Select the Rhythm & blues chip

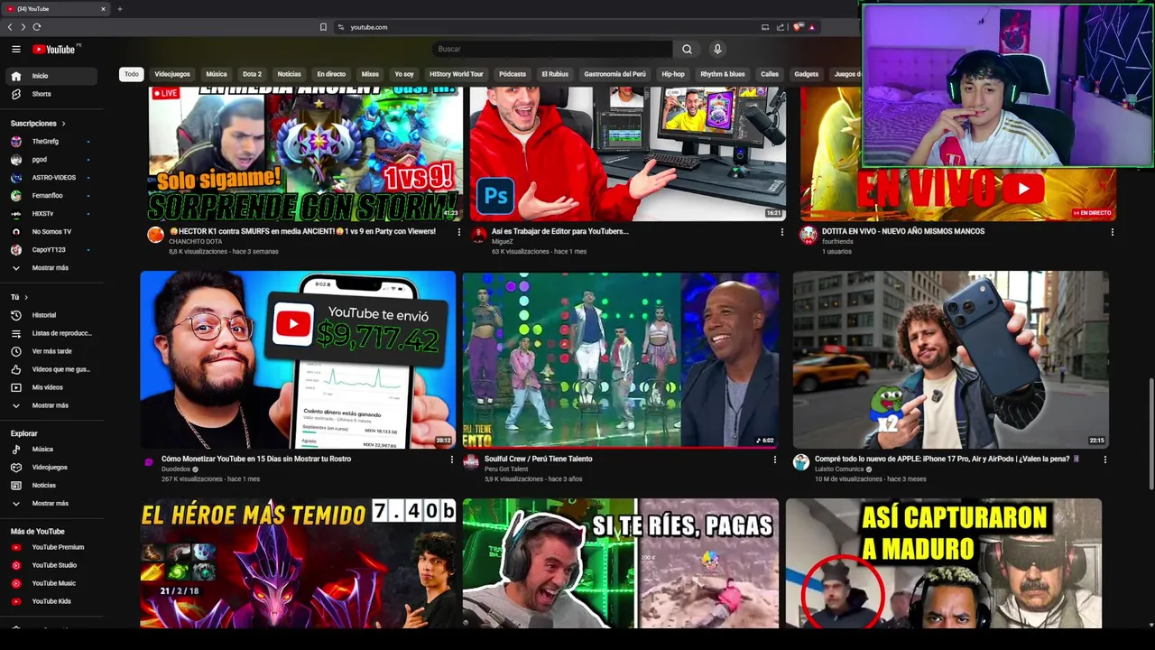723,74
